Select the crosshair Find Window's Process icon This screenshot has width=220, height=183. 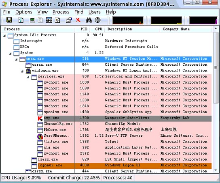(x=97, y=20)
